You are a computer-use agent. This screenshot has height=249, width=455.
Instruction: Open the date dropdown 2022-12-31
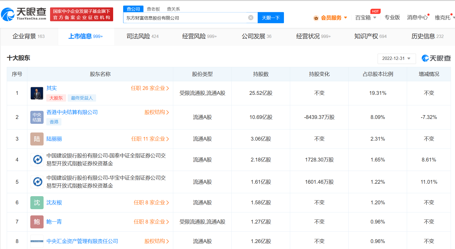pos(397,59)
